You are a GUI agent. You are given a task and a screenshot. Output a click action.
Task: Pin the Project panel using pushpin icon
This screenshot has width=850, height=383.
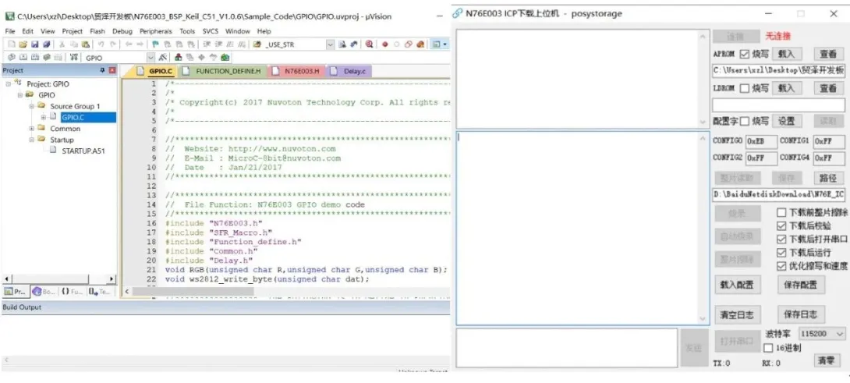tap(102, 71)
